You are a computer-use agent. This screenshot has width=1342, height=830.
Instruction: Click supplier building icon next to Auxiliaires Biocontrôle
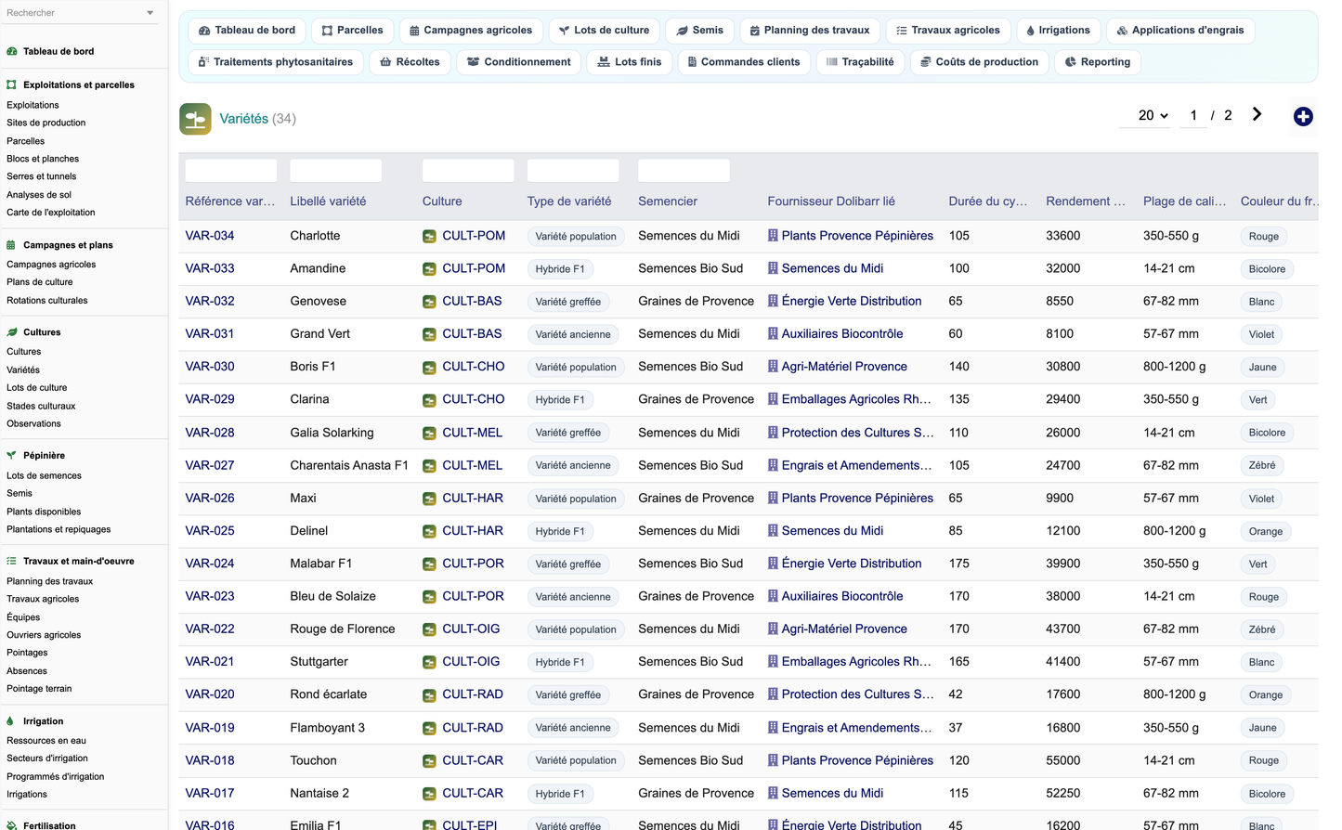(773, 333)
